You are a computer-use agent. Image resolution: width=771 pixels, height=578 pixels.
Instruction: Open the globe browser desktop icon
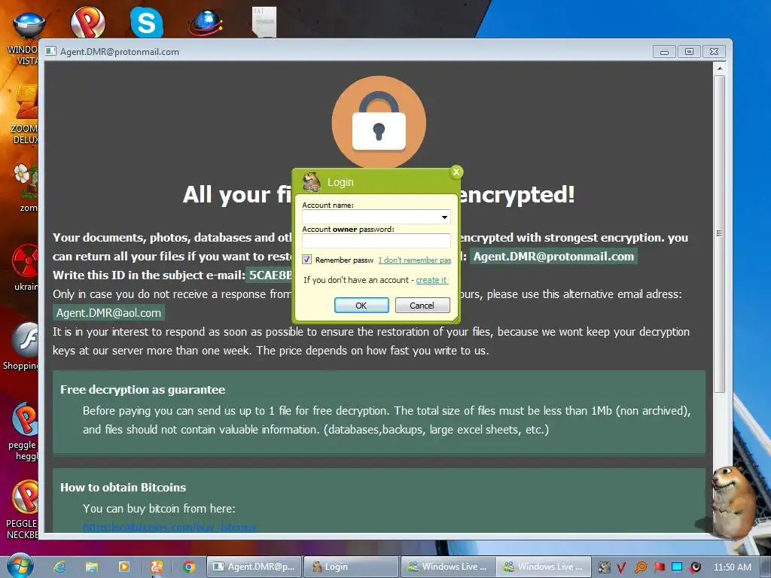pos(206,23)
